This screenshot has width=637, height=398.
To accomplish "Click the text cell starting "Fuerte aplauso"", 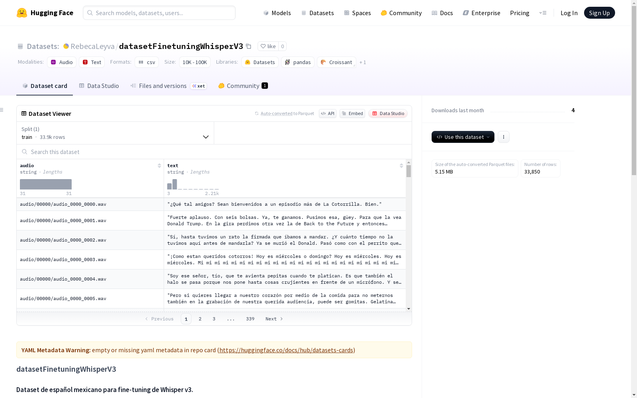I will pyautogui.click(x=285, y=220).
